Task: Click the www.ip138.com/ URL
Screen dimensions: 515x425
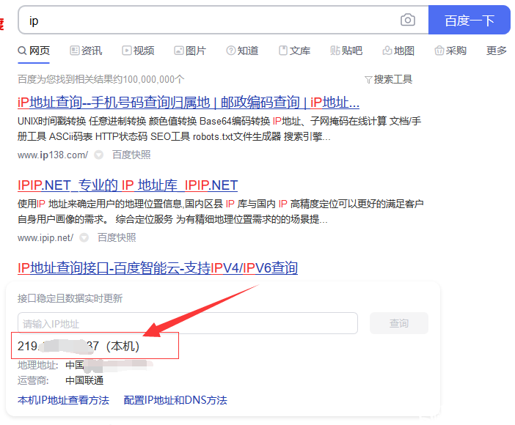Action: (53, 155)
